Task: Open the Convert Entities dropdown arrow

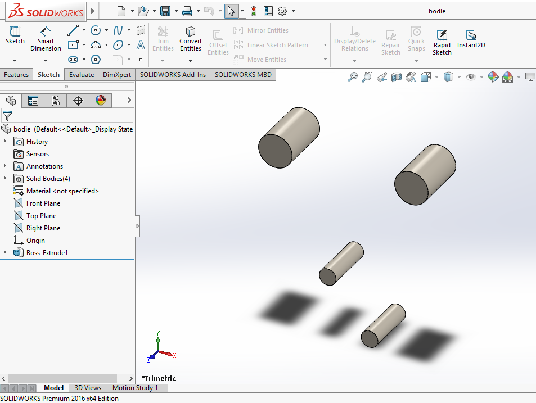Action: [191, 61]
